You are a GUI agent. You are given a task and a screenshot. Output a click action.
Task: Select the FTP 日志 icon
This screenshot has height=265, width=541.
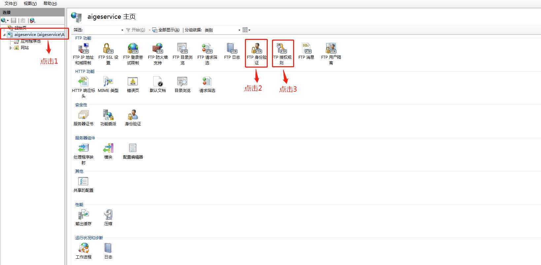(232, 51)
